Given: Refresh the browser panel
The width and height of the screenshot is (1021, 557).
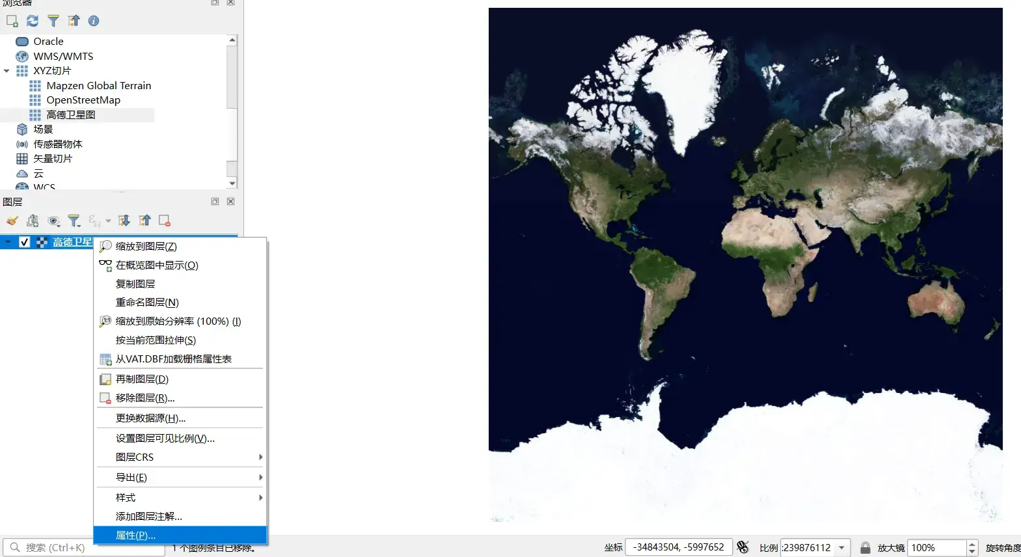Looking at the screenshot, I should pyautogui.click(x=33, y=21).
